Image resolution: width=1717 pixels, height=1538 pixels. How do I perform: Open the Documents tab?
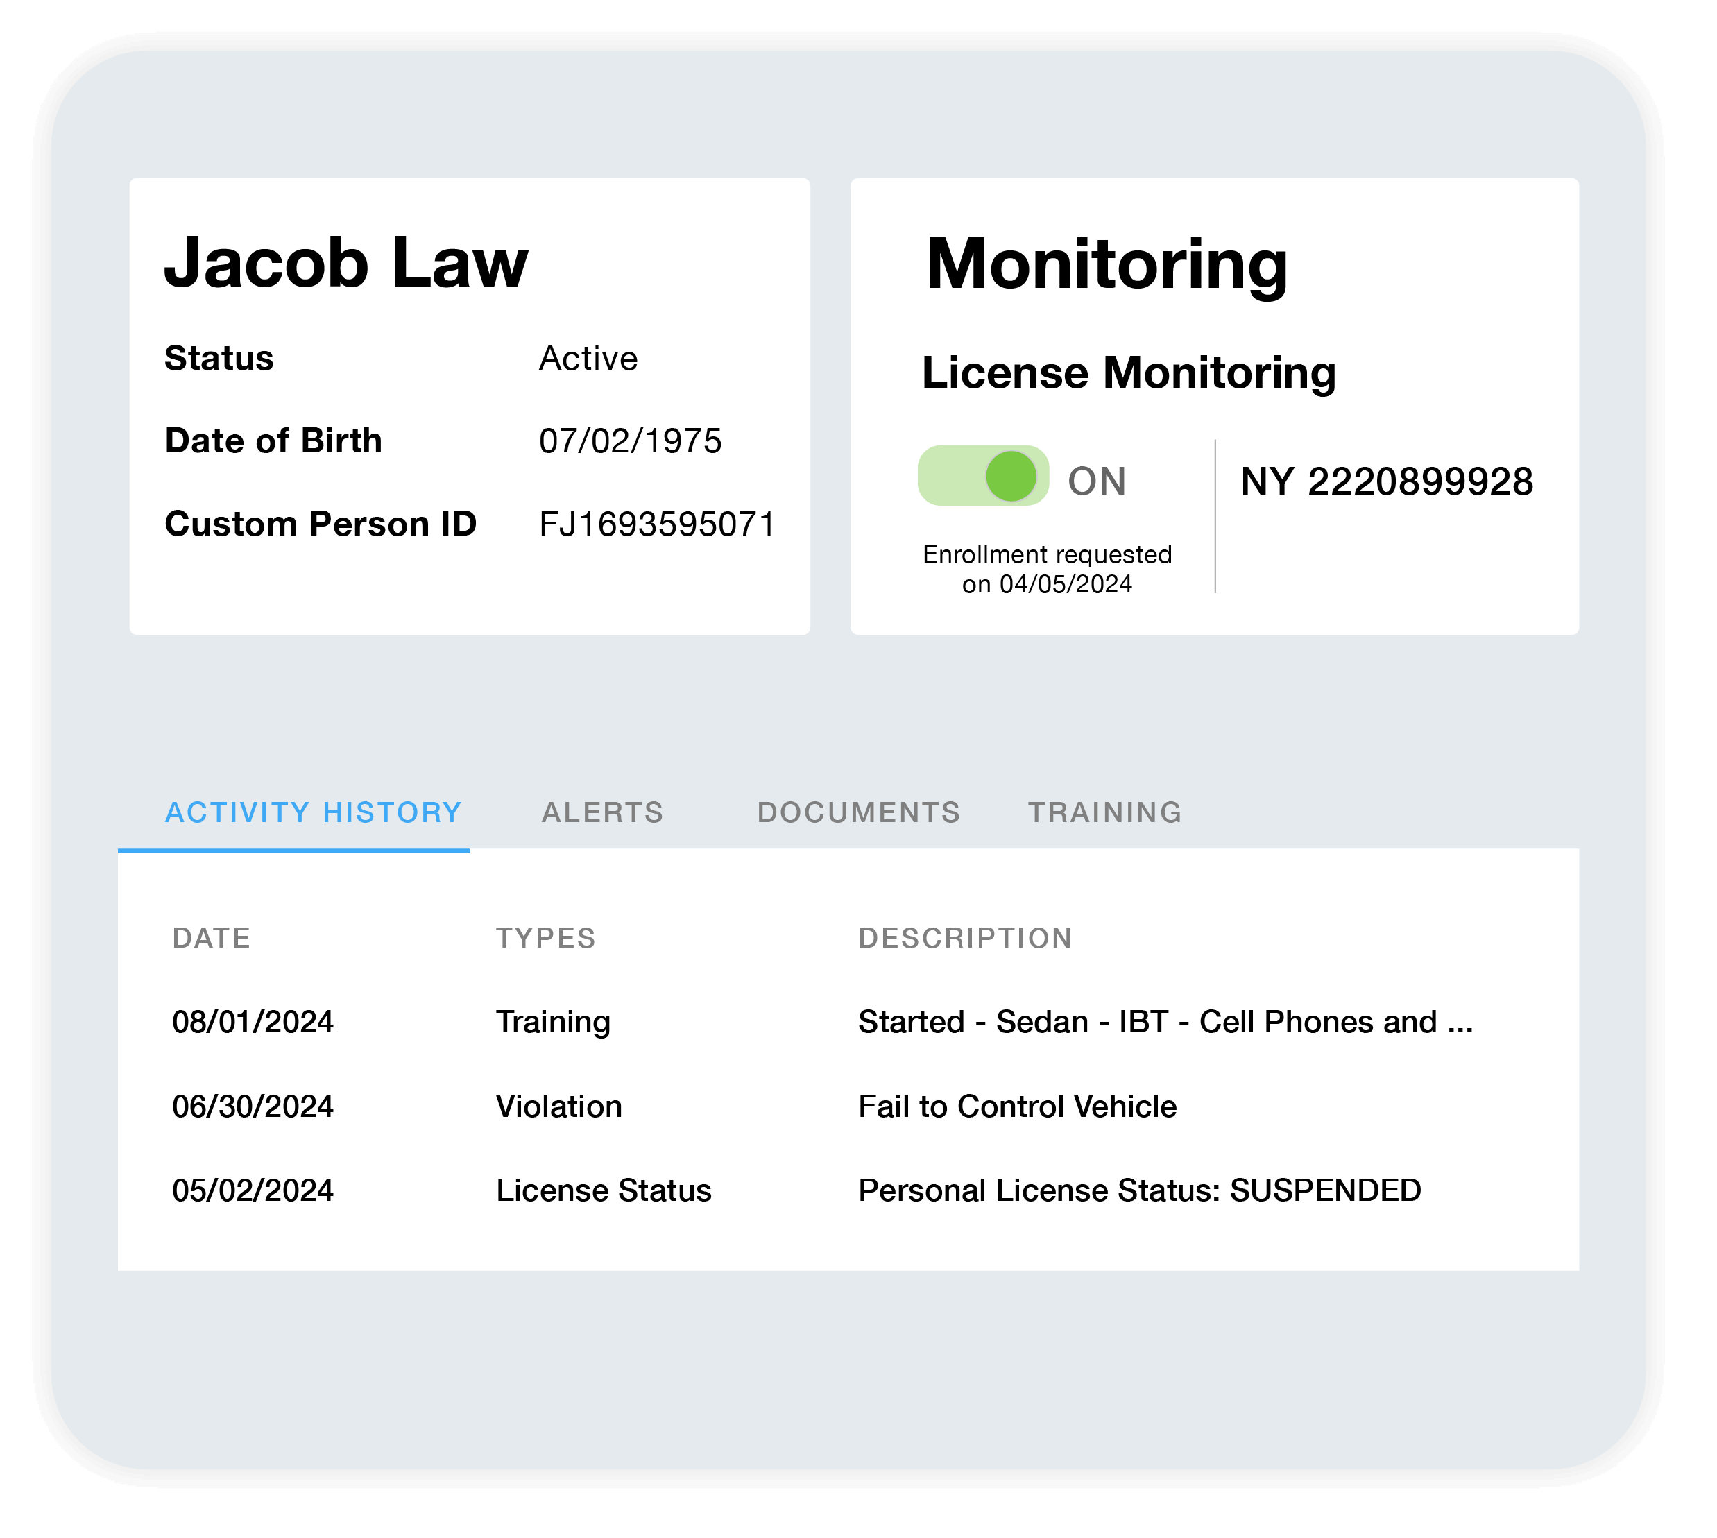(x=857, y=812)
